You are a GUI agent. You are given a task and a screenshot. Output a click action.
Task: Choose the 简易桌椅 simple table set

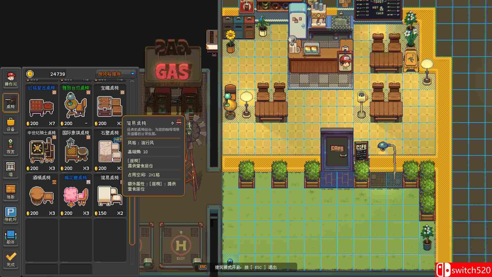(x=109, y=195)
